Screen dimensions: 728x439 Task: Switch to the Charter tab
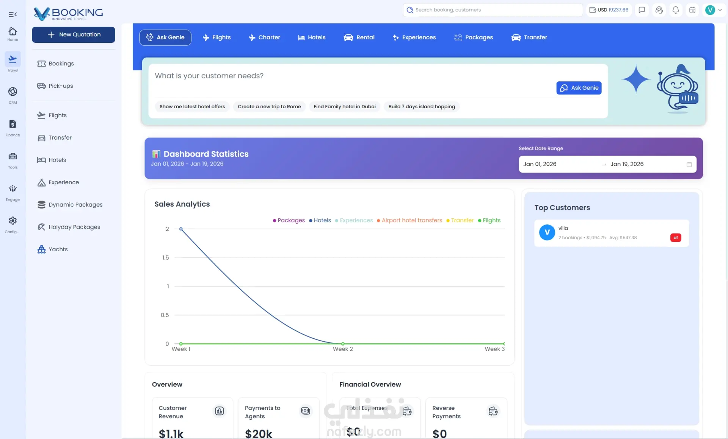pyautogui.click(x=264, y=37)
